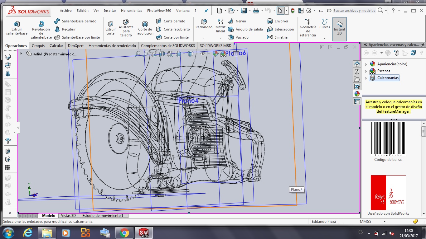Expand the Escenas tree node

366,71
